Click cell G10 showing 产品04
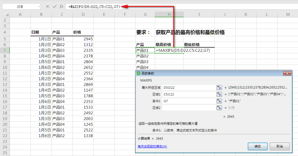The width and height of the screenshot is (298, 156). (x=145, y=67)
